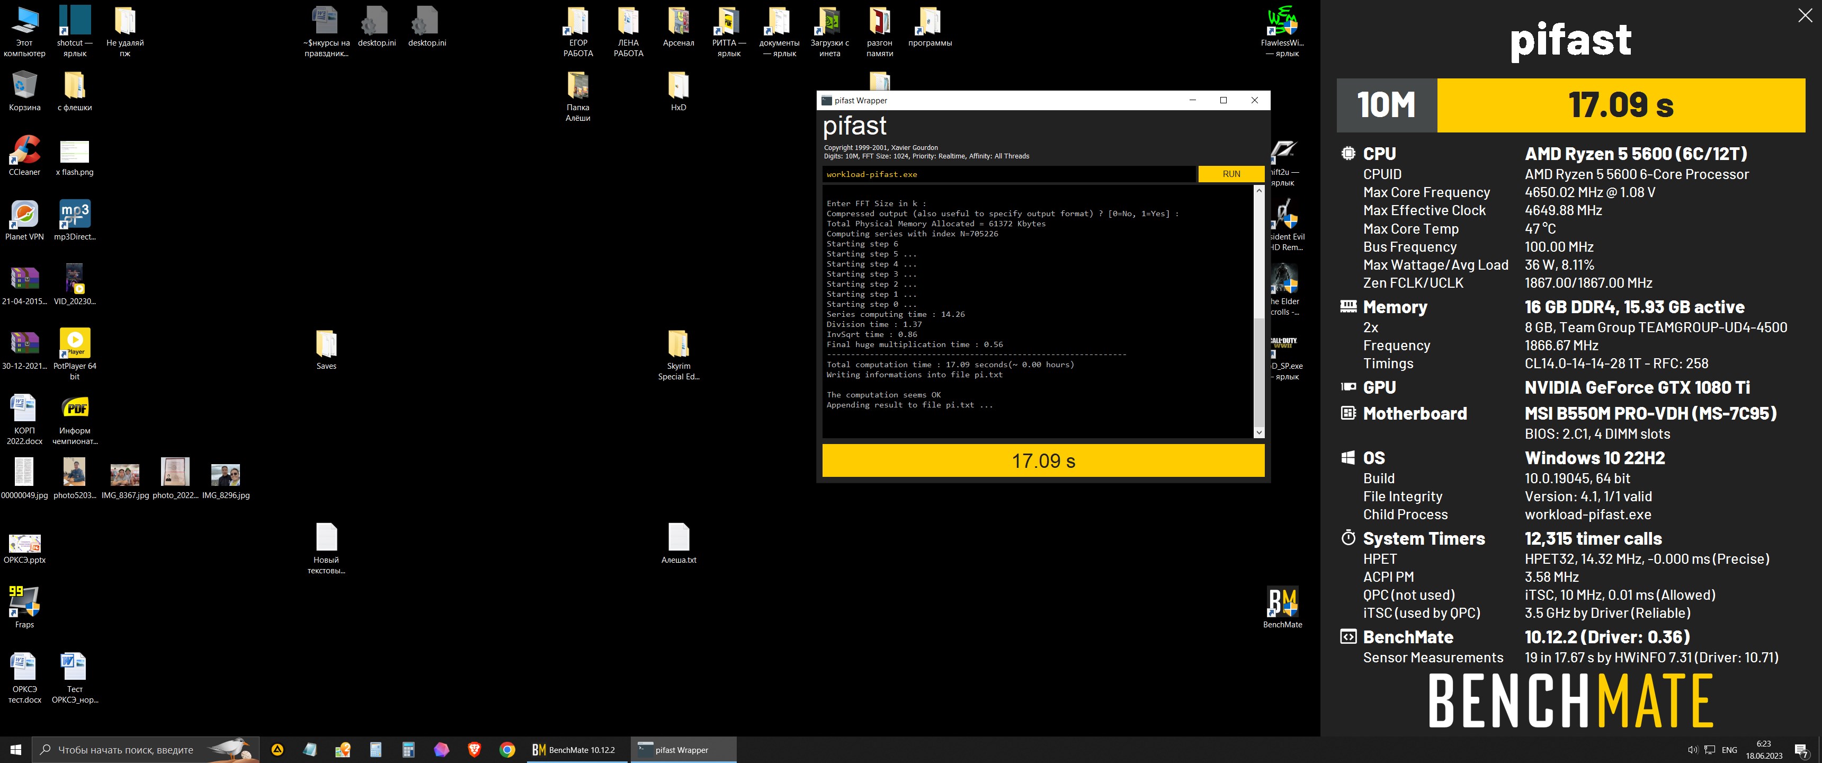Click the yellow 17.09 s result bar in pifast Wrapper
This screenshot has width=1822, height=763.
[1043, 461]
